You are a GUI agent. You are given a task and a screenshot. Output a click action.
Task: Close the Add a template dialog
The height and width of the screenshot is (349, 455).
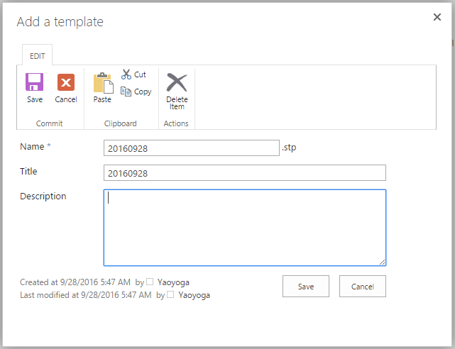pyautogui.click(x=437, y=17)
